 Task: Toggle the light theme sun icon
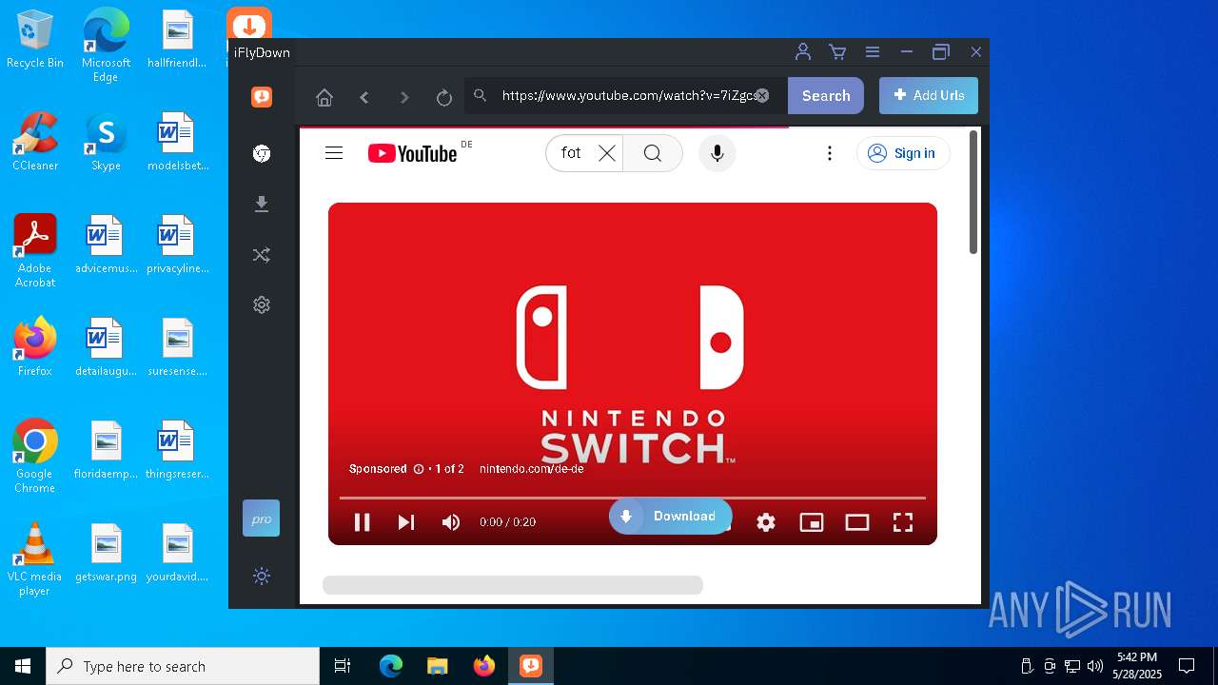click(262, 576)
